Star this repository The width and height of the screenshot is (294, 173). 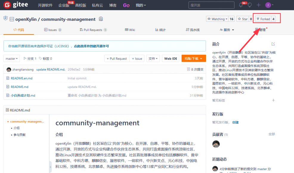[243, 19]
